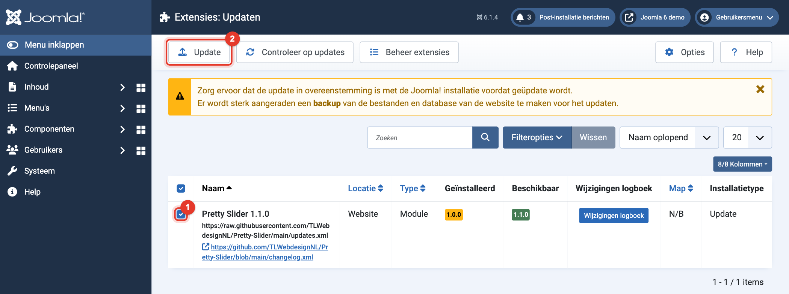The image size is (789, 294).
Task: Toggle the select-all checkbox in table header
Action: tap(181, 188)
